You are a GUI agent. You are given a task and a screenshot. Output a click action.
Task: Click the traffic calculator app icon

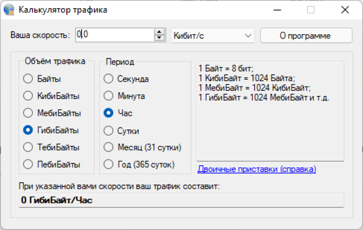point(9,10)
